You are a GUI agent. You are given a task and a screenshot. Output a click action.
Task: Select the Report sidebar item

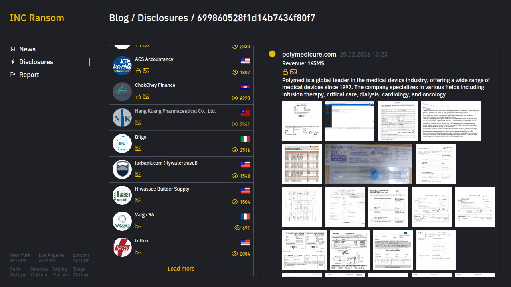pos(29,75)
